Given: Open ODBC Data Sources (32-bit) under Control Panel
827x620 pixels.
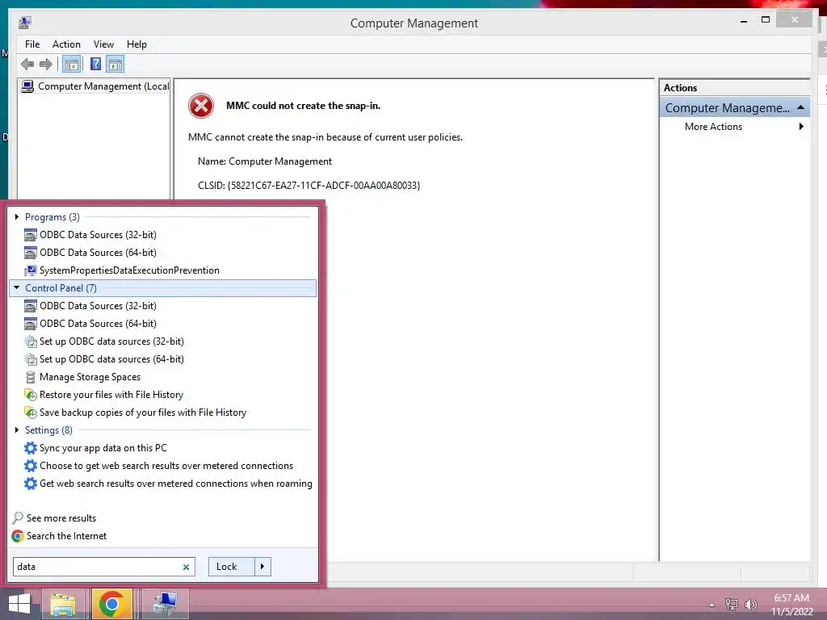Looking at the screenshot, I should pos(98,306).
